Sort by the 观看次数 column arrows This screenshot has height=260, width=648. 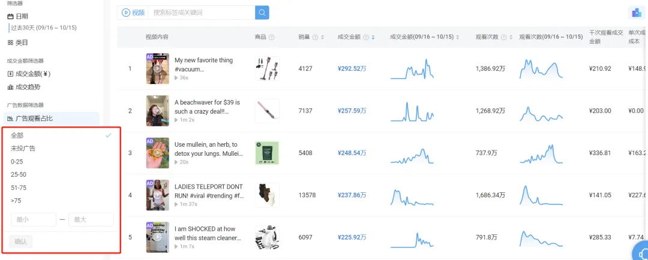click(x=511, y=37)
